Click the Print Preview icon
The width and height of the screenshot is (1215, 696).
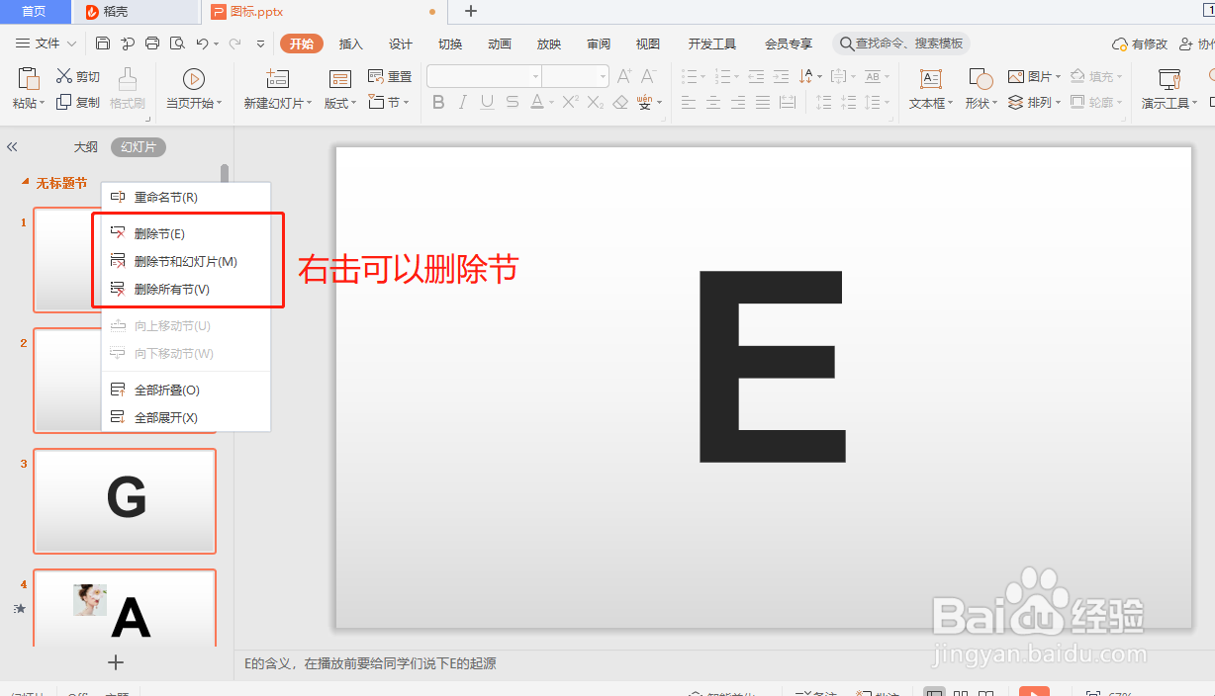(177, 43)
